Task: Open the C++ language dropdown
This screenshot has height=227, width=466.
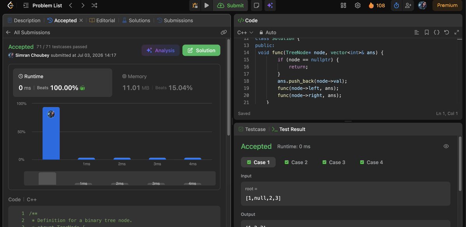Action: click(x=245, y=33)
